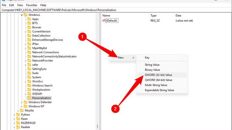Image resolution: width=232 pixels, height=130 pixels.
Task: Expand the Python key arrow
Action: click(14, 115)
